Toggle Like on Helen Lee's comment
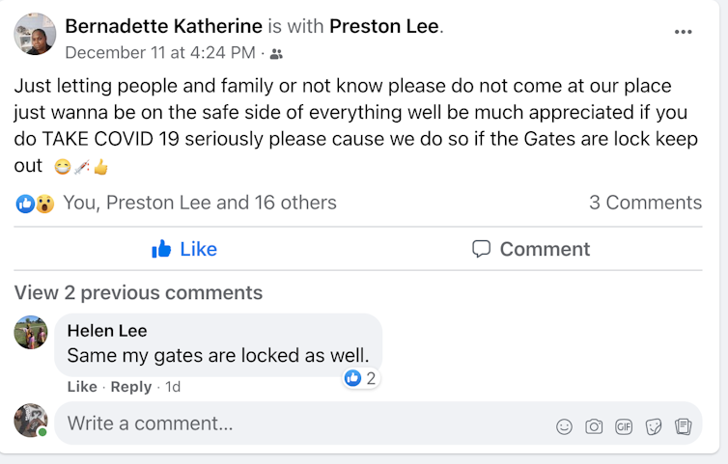 (x=81, y=387)
